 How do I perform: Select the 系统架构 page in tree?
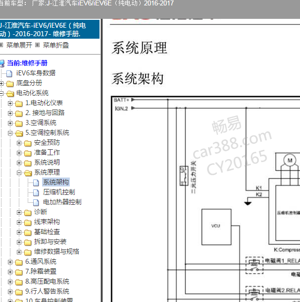(x=56, y=182)
